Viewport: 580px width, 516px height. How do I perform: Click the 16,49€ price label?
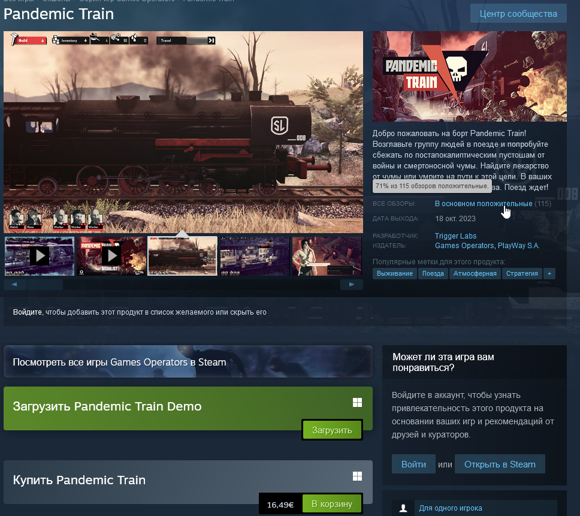[x=280, y=505]
